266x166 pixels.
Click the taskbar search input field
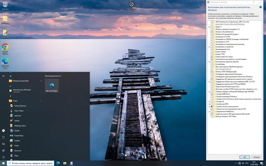(32, 163)
